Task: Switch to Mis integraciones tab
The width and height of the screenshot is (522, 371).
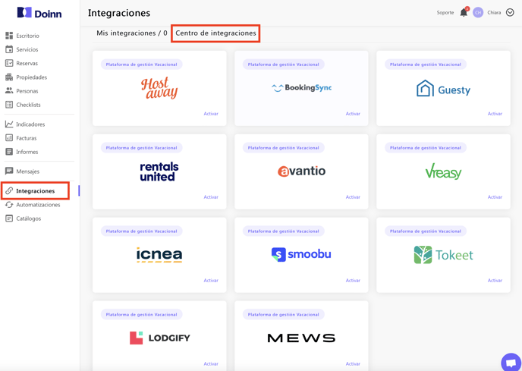Action: [132, 33]
